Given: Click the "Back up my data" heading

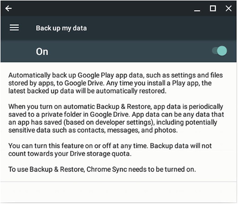Looking at the screenshot, I should 61,28.
